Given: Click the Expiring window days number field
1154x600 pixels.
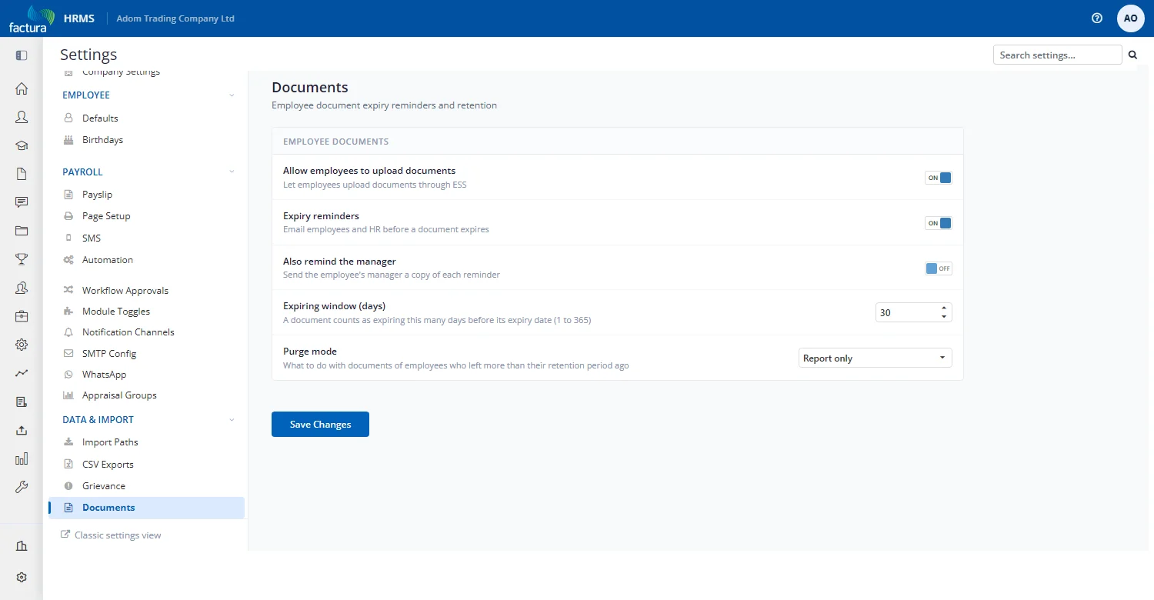Looking at the screenshot, I should (x=913, y=313).
